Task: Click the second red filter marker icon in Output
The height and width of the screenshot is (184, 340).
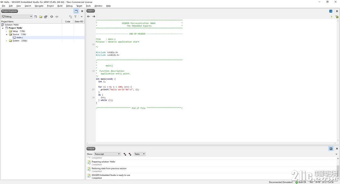Action: (130, 154)
